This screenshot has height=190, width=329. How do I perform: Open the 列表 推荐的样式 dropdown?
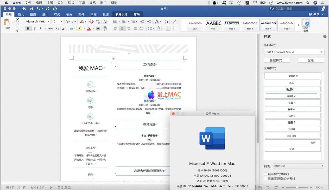[298, 166]
